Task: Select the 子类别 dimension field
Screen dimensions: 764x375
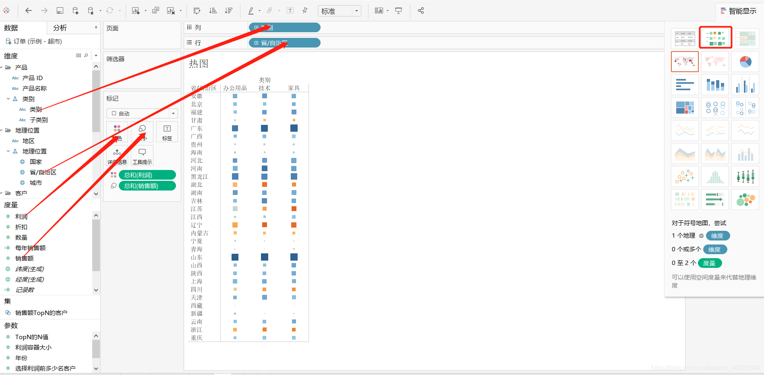Action: tap(39, 120)
